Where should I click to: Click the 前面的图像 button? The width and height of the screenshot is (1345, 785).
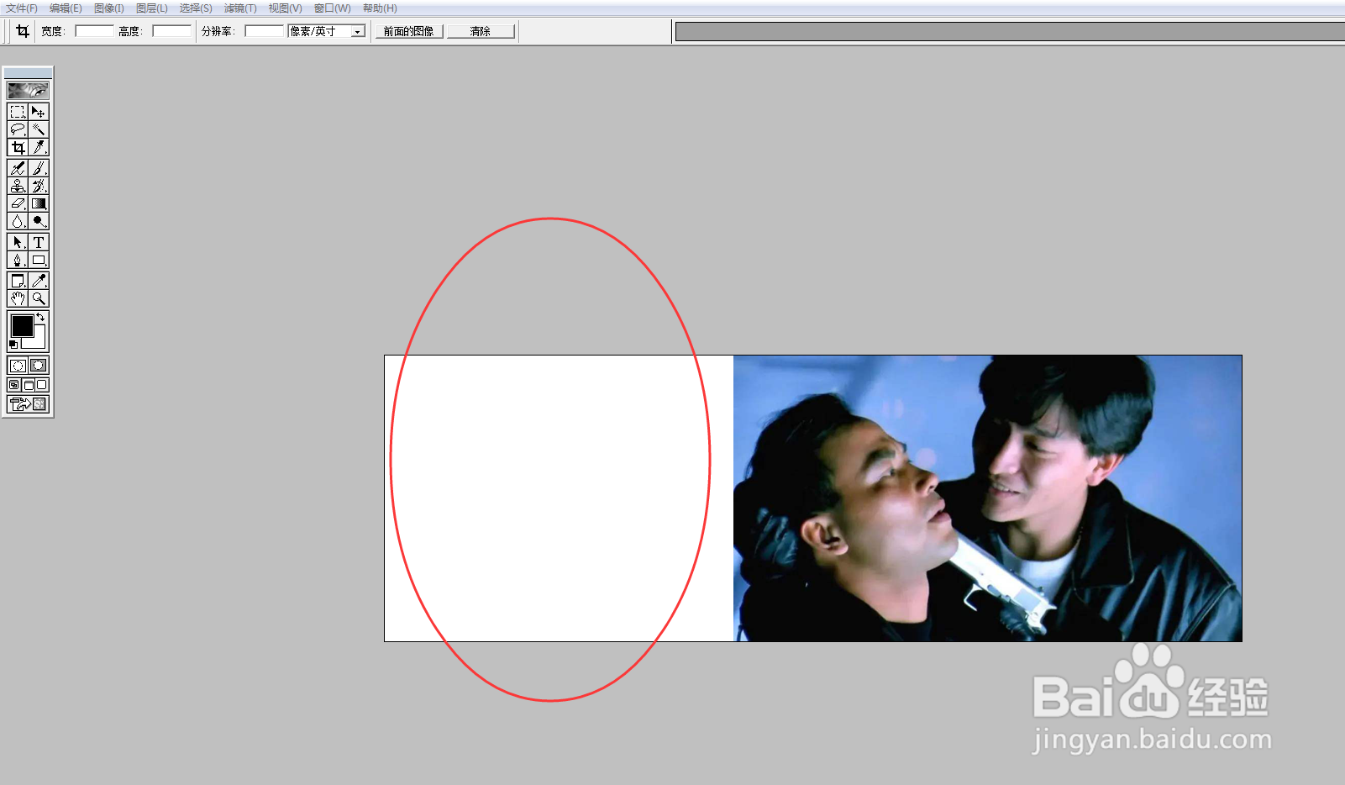(x=409, y=31)
